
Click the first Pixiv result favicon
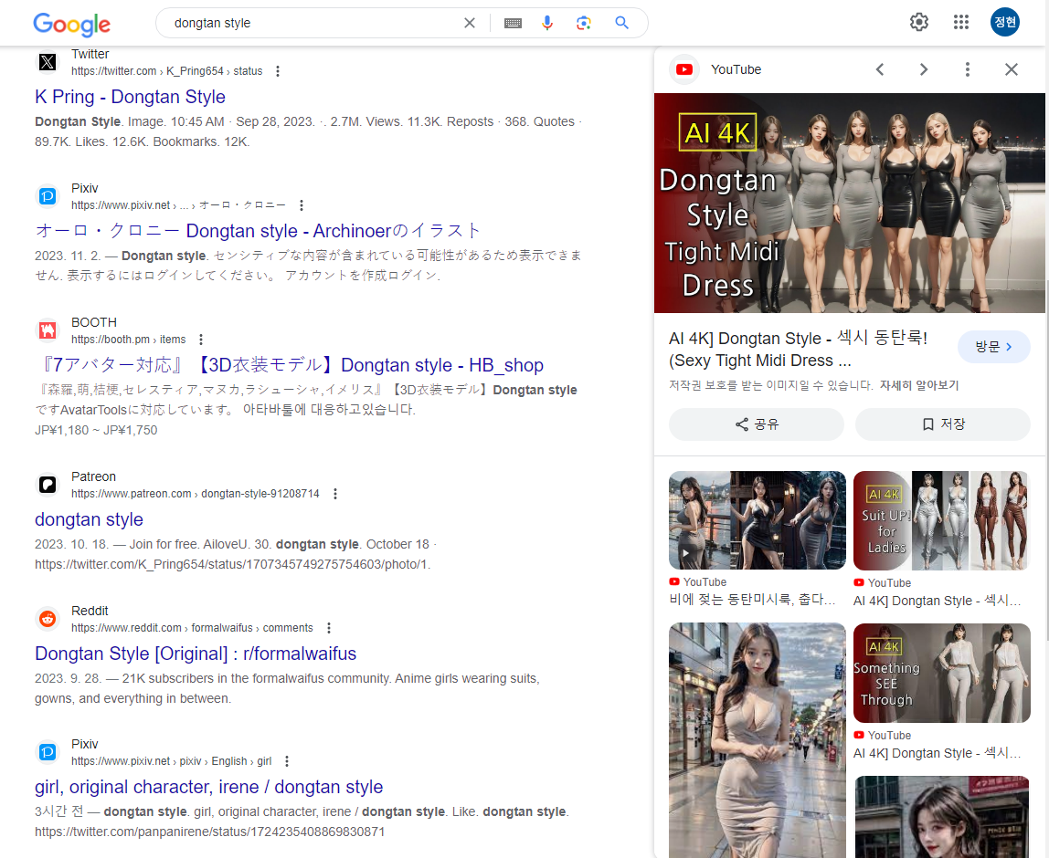coord(48,196)
